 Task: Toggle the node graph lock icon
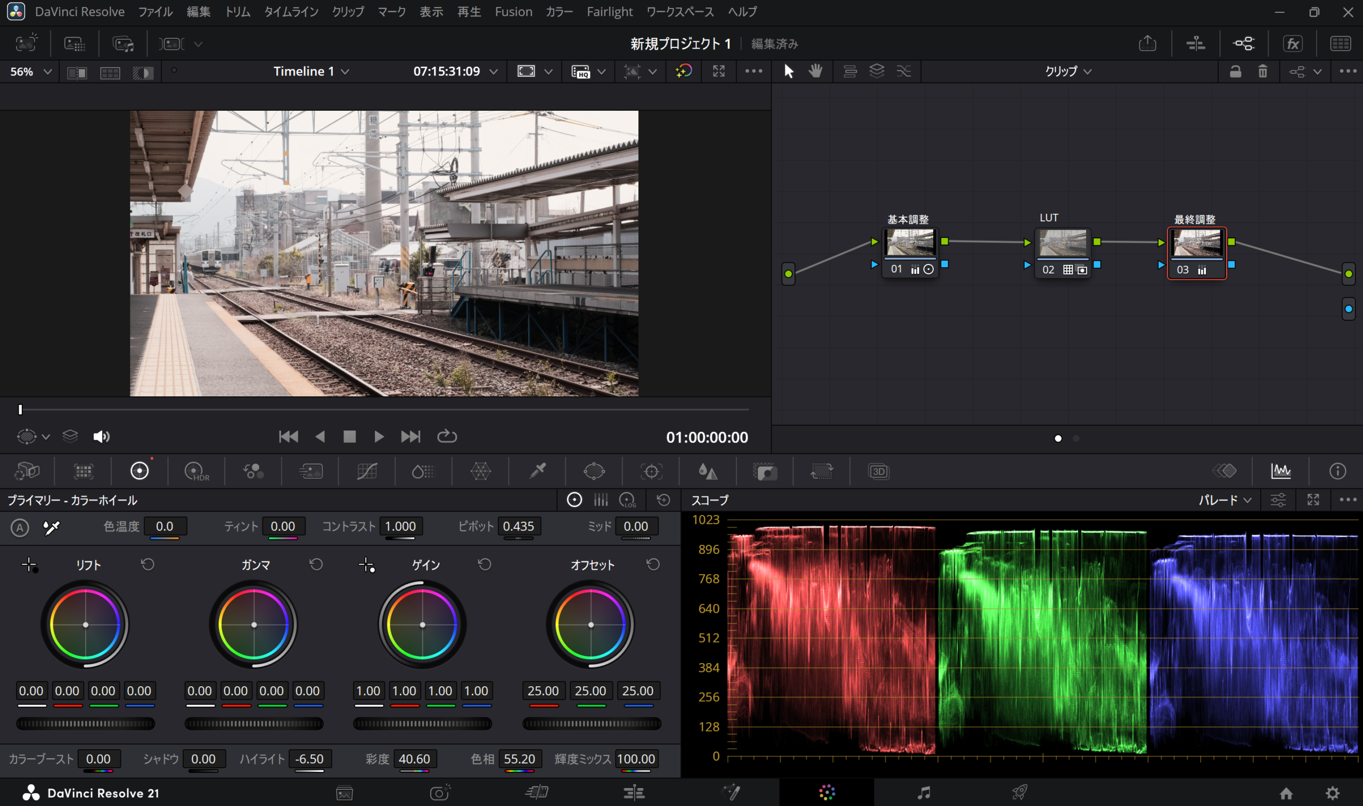click(x=1235, y=71)
